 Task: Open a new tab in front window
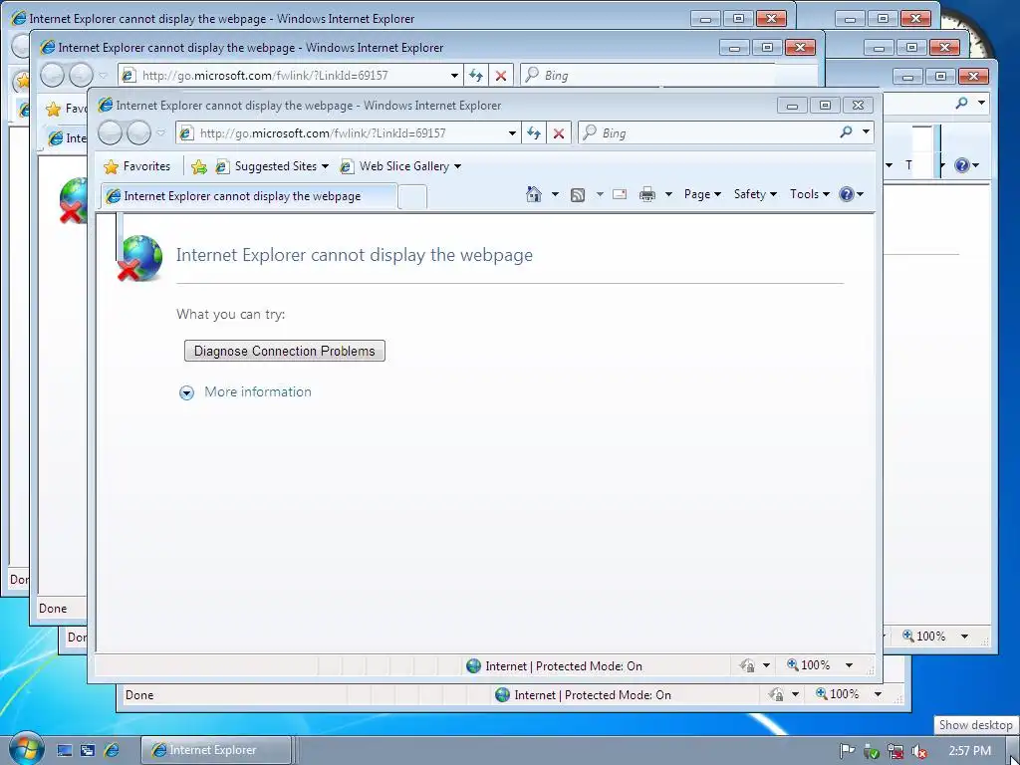pyautogui.click(x=412, y=196)
